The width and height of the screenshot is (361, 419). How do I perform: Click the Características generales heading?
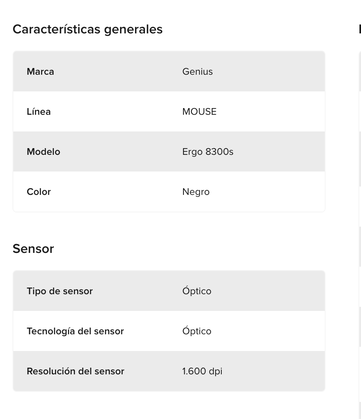pyautogui.click(x=88, y=30)
